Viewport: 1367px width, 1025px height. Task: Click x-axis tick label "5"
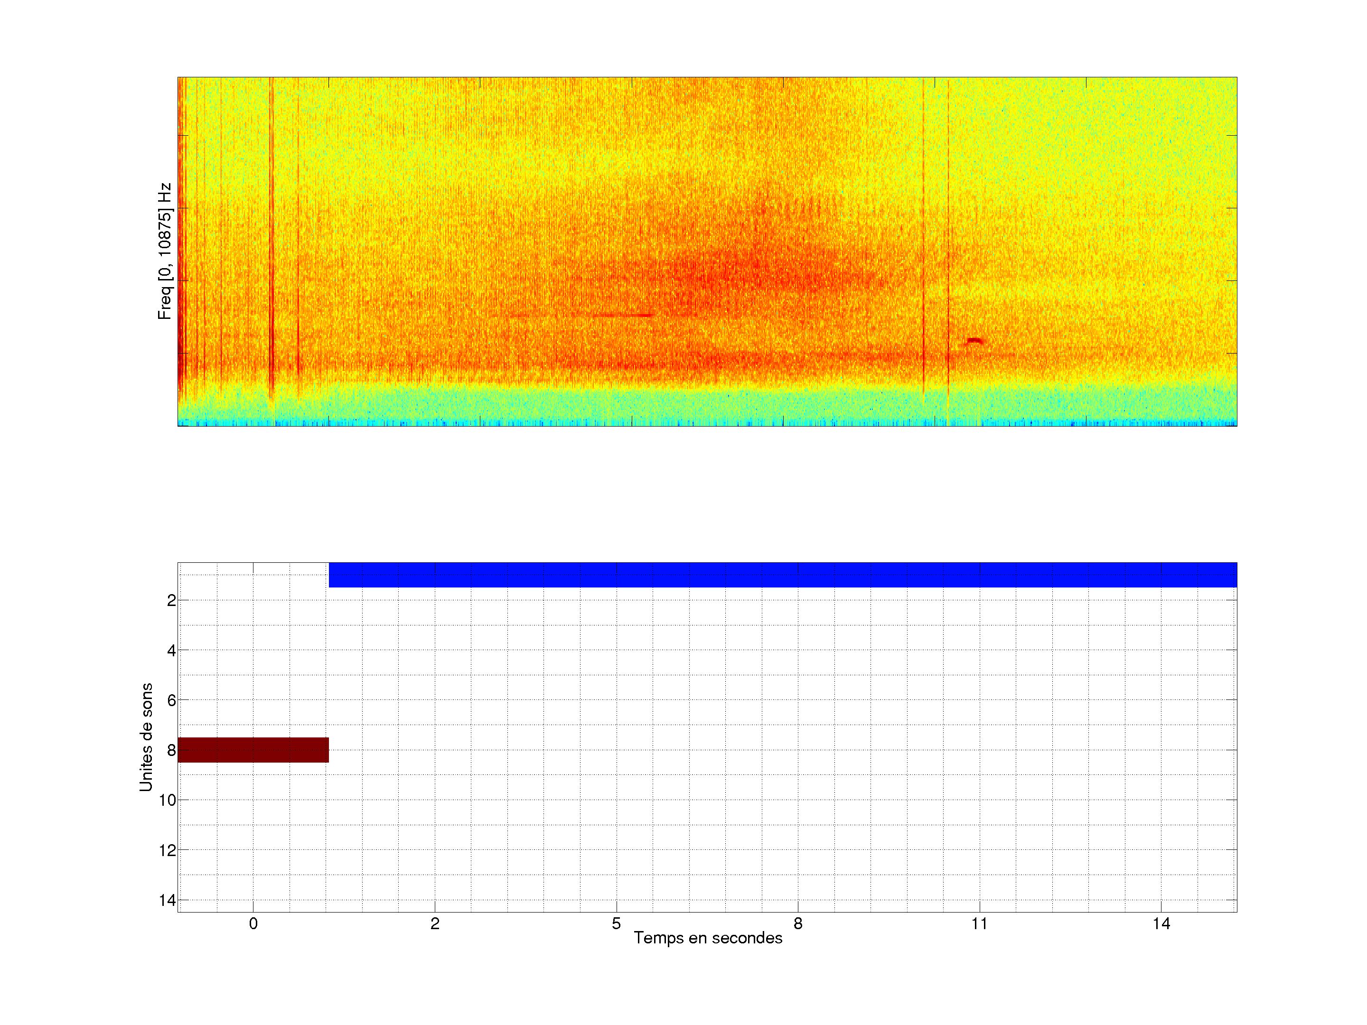pos(616,923)
